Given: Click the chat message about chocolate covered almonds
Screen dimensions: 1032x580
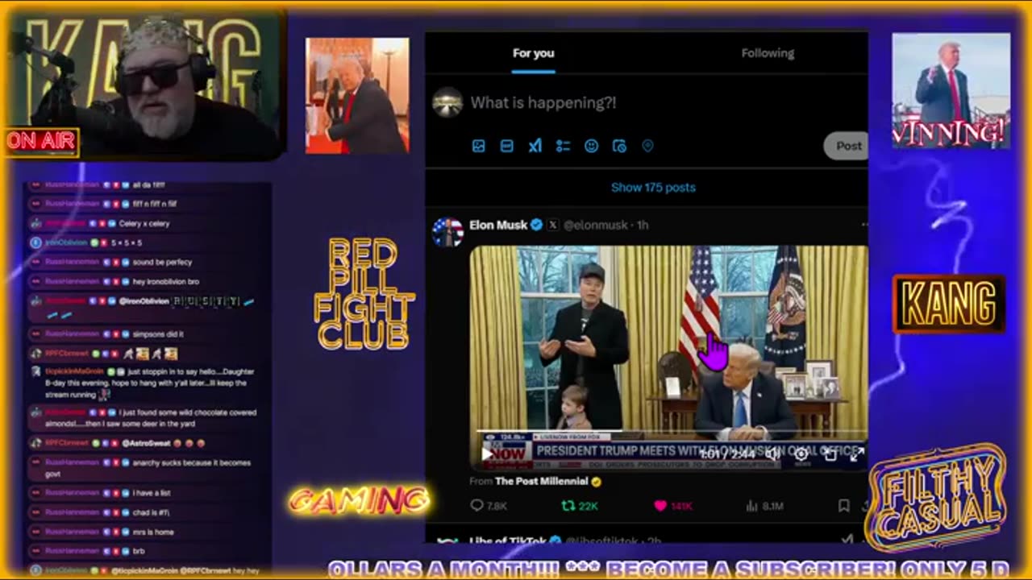Looking at the screenshot, I should coord(151,418).
